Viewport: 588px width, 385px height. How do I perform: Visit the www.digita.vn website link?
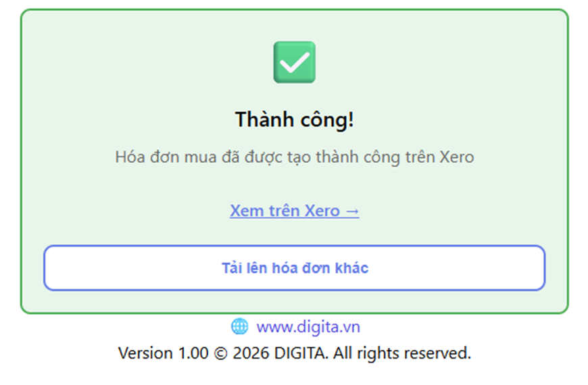click(308, 327)
